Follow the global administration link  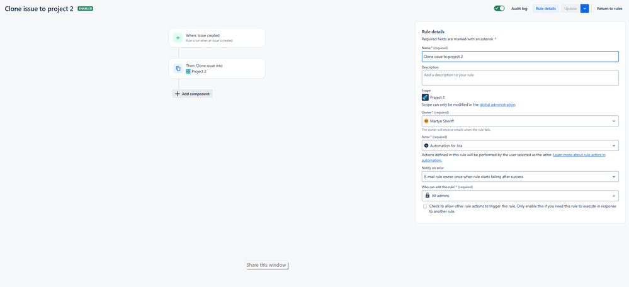(497, 104)
